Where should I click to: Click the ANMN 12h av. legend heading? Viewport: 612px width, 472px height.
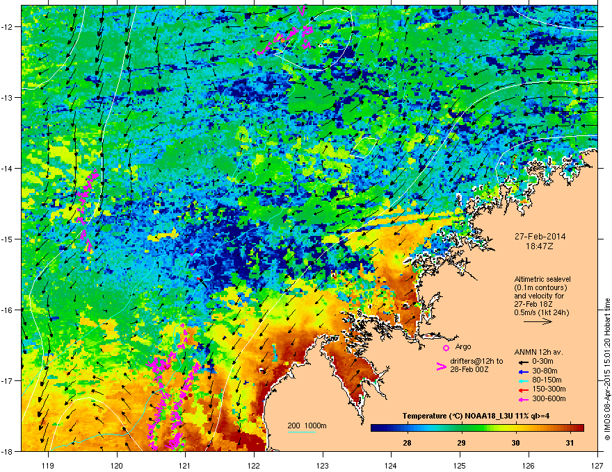[538, 352]
